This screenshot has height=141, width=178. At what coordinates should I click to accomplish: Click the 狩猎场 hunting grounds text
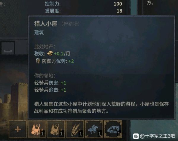point(71,24)
